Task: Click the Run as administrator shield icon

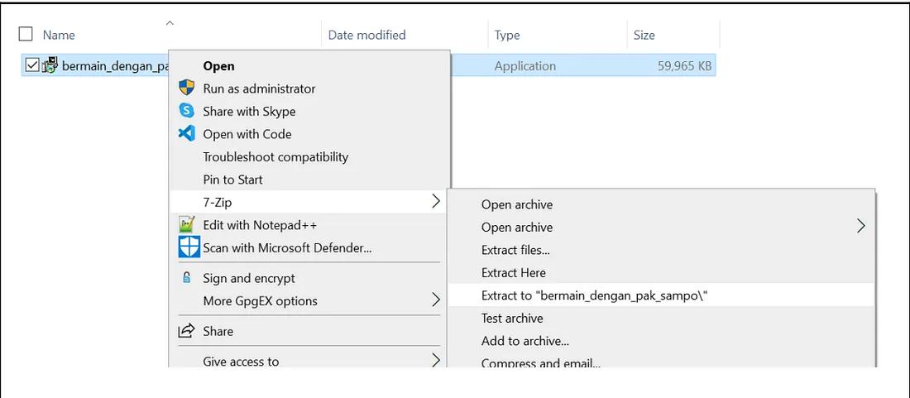Action: pyautogui.click(x=187, y=89)
